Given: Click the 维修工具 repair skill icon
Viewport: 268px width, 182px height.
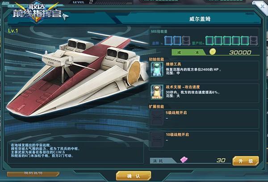Looking at the screenshot, I should tap(157, 69).
